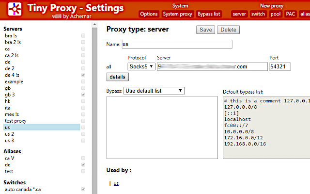Create a new PAC proxy
This screenshot has height=194, width=310.
[x=291, y=14]
